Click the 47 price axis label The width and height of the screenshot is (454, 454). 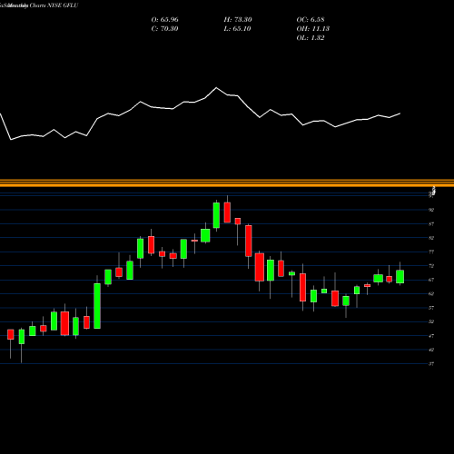pos(431,336)
